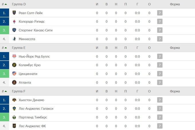Click the Atlanta team logo
Viewport: 195px width, 130px height.
coord(14,83)
